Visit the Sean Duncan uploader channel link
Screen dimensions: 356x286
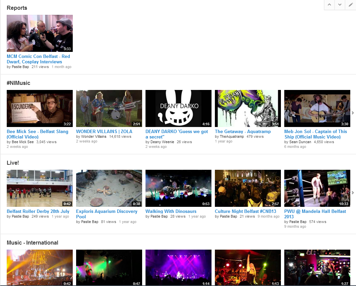tap(300, 142)
